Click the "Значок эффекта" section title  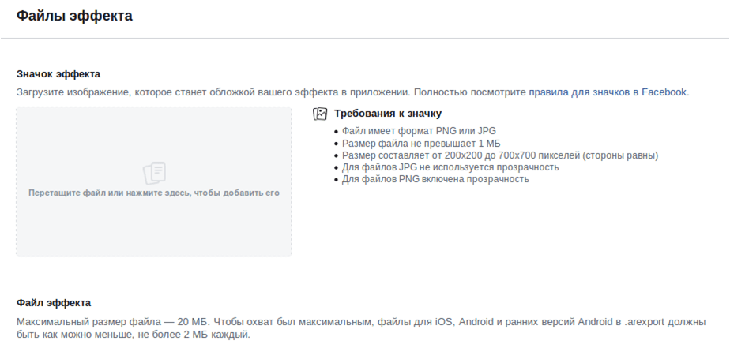click(x=58, y=74)
